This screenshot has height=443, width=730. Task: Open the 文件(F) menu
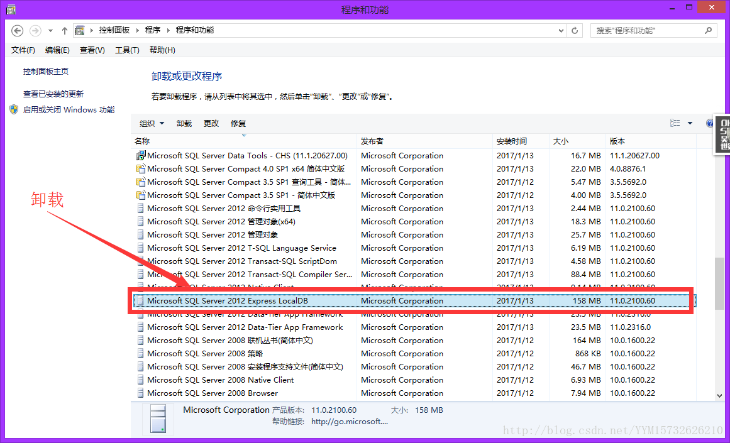23,50
